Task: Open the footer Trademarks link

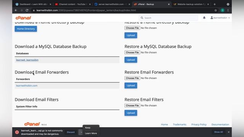Action: (180, 124)
